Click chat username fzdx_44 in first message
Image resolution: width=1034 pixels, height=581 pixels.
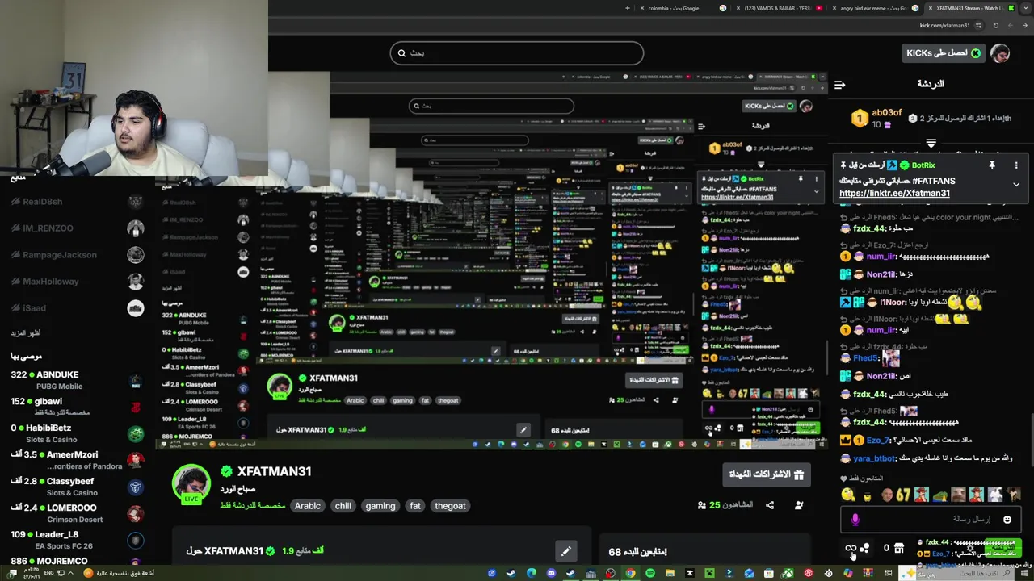pyautogui.click(x=869, y=228)
